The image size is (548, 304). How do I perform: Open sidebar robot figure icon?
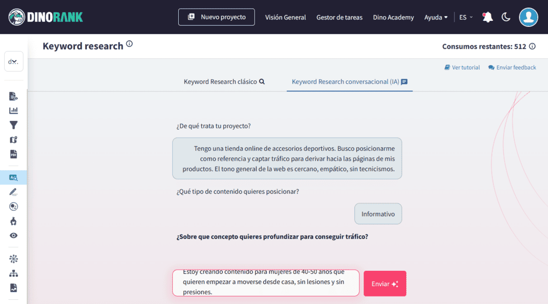pos(13,221)
